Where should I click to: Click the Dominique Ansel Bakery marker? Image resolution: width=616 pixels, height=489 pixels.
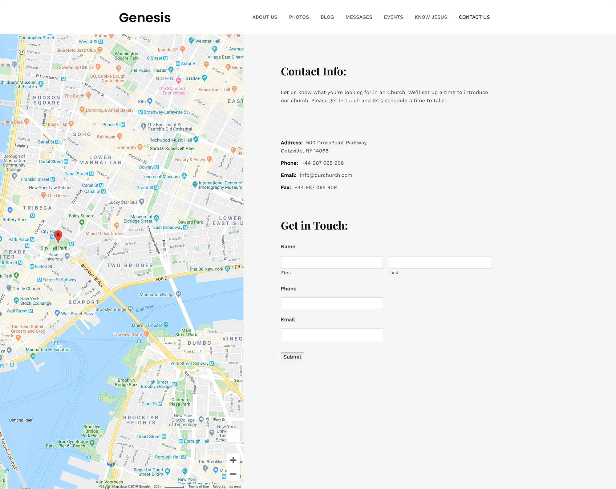click(x=82, y=109)
